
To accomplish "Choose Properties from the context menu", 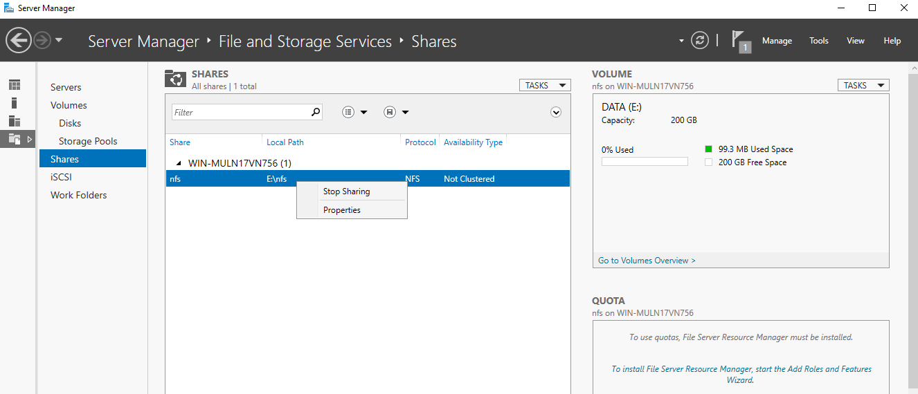I will click(342, 210).
